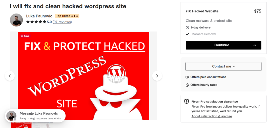Click the video camera icon for paid consultations

(187, 77)
